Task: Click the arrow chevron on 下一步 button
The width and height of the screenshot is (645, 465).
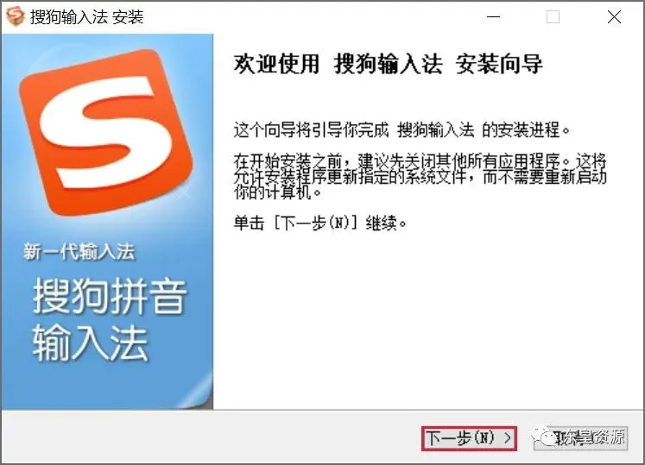Action: point(508,437)
